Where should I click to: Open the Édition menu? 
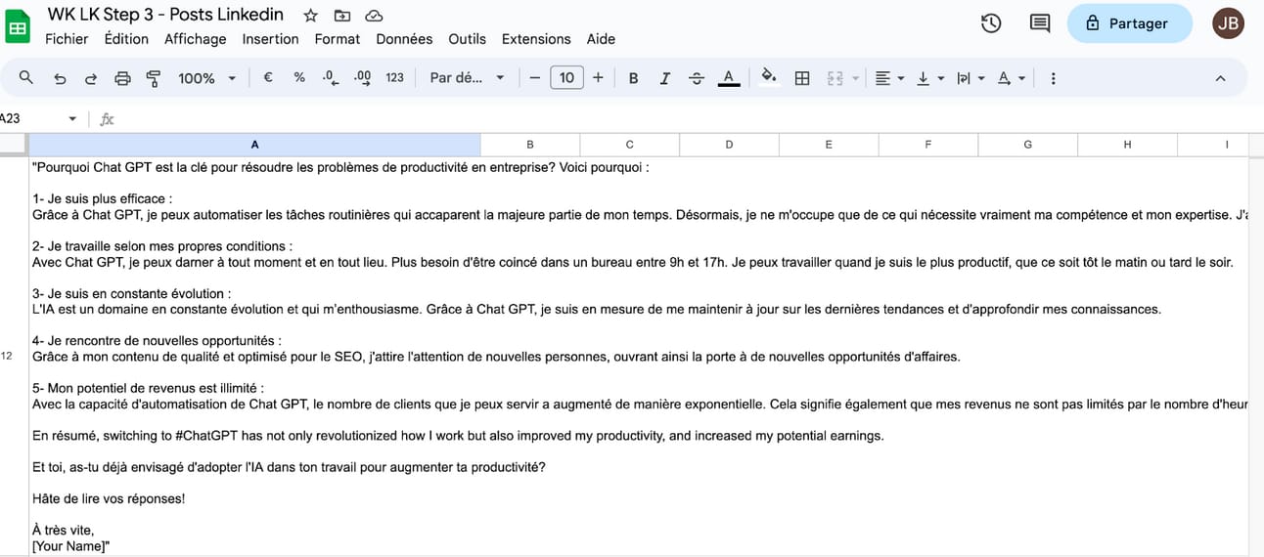[126, 39]
